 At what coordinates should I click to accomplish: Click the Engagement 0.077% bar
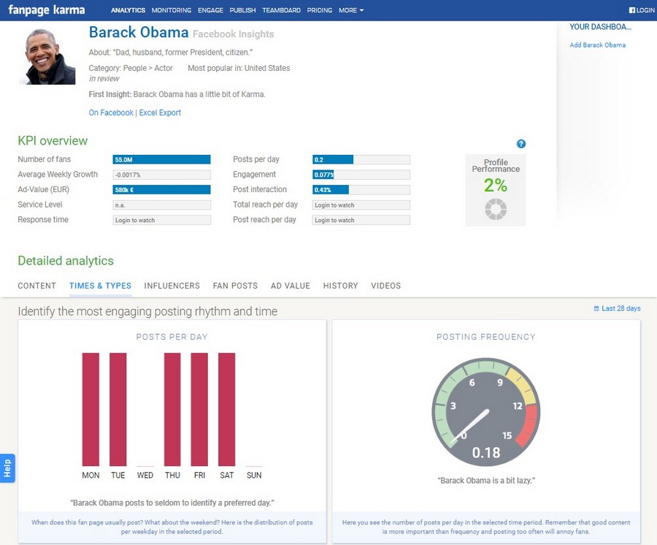[361, 175]
